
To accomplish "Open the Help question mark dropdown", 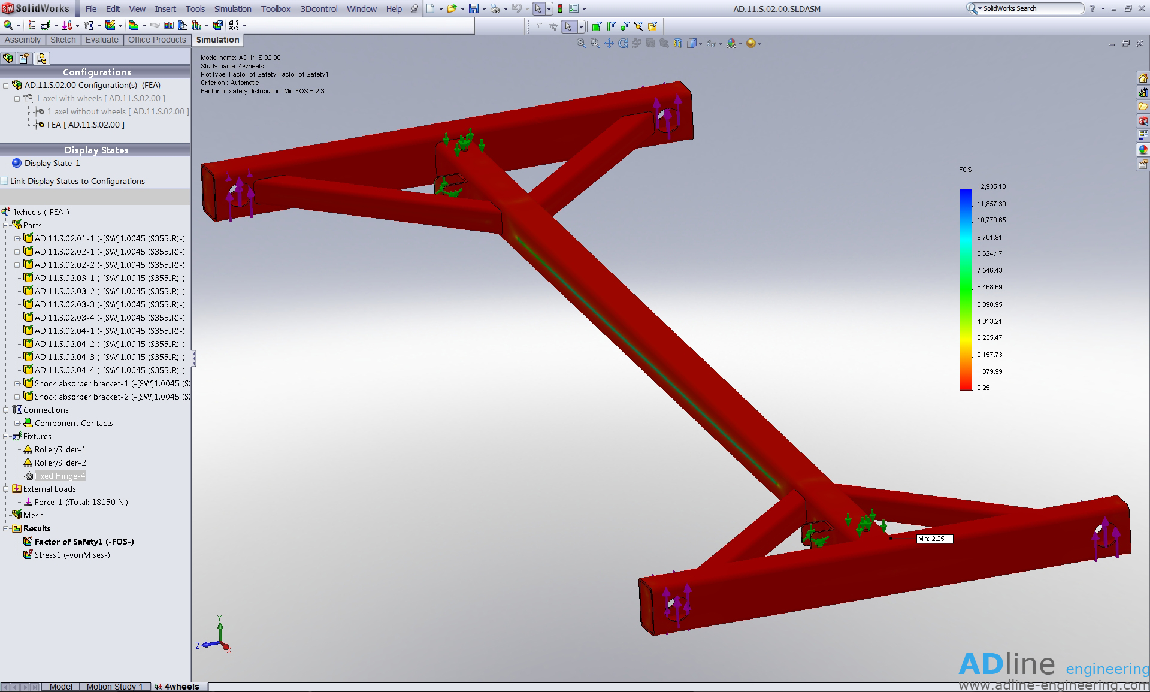I will [x=1095, y=8].
